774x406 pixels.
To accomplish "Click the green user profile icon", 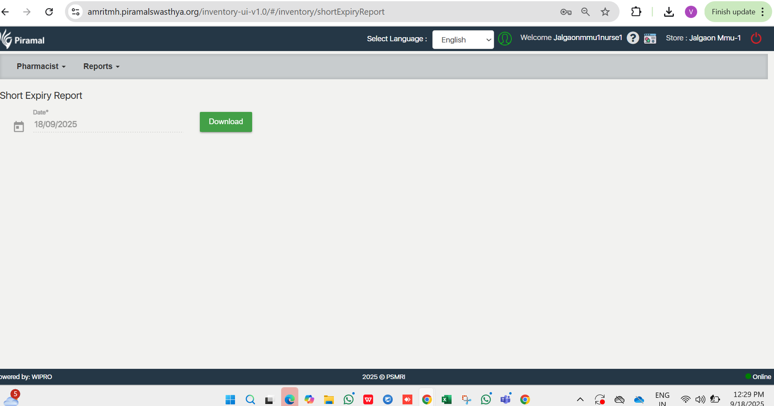I will (505, 39).
